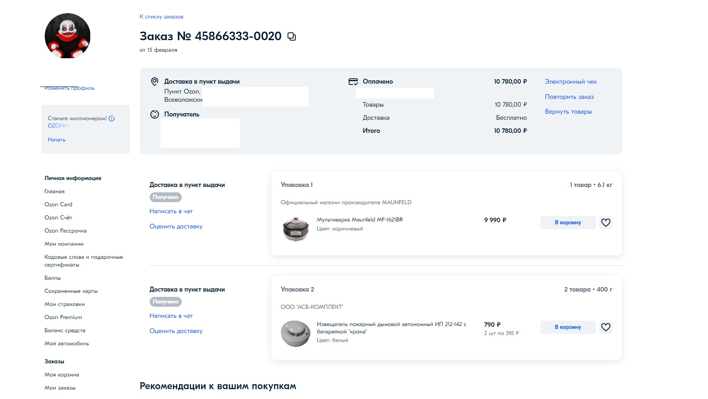Go back via К списку заказов link
This screenshot has height=399, width=708.
[162, 17]
